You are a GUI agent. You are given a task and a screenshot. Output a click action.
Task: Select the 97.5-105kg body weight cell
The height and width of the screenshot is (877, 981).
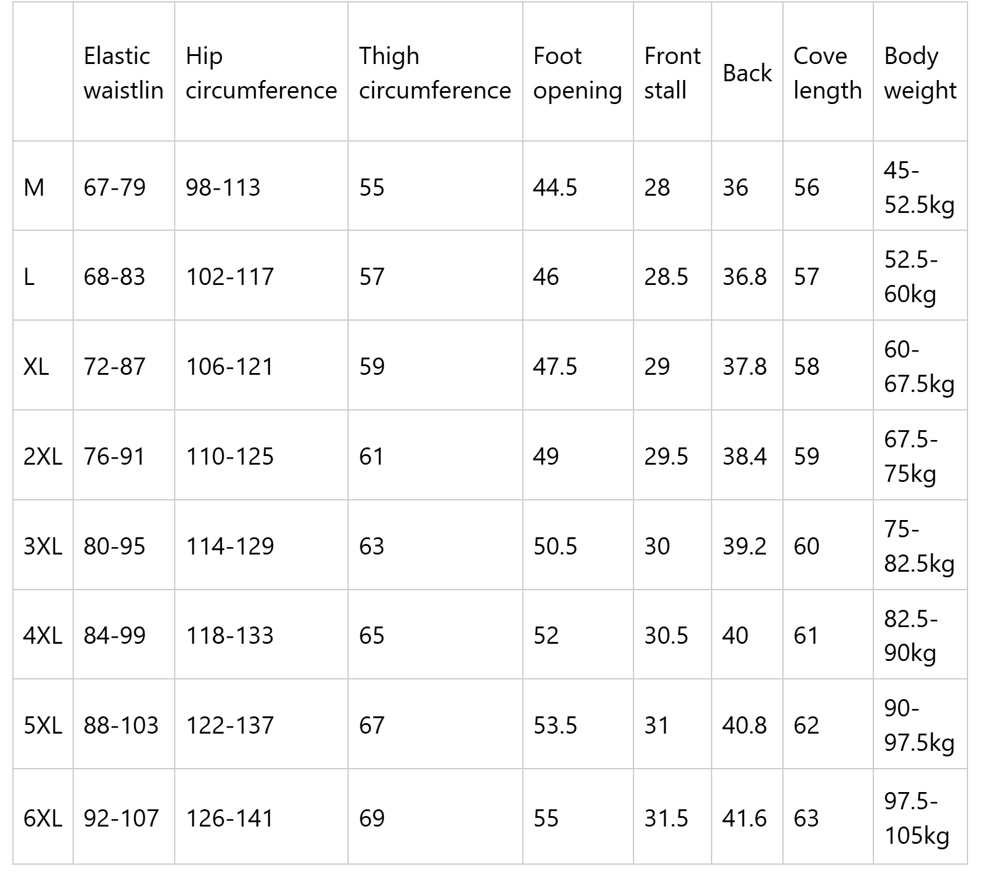pos(916,818)
